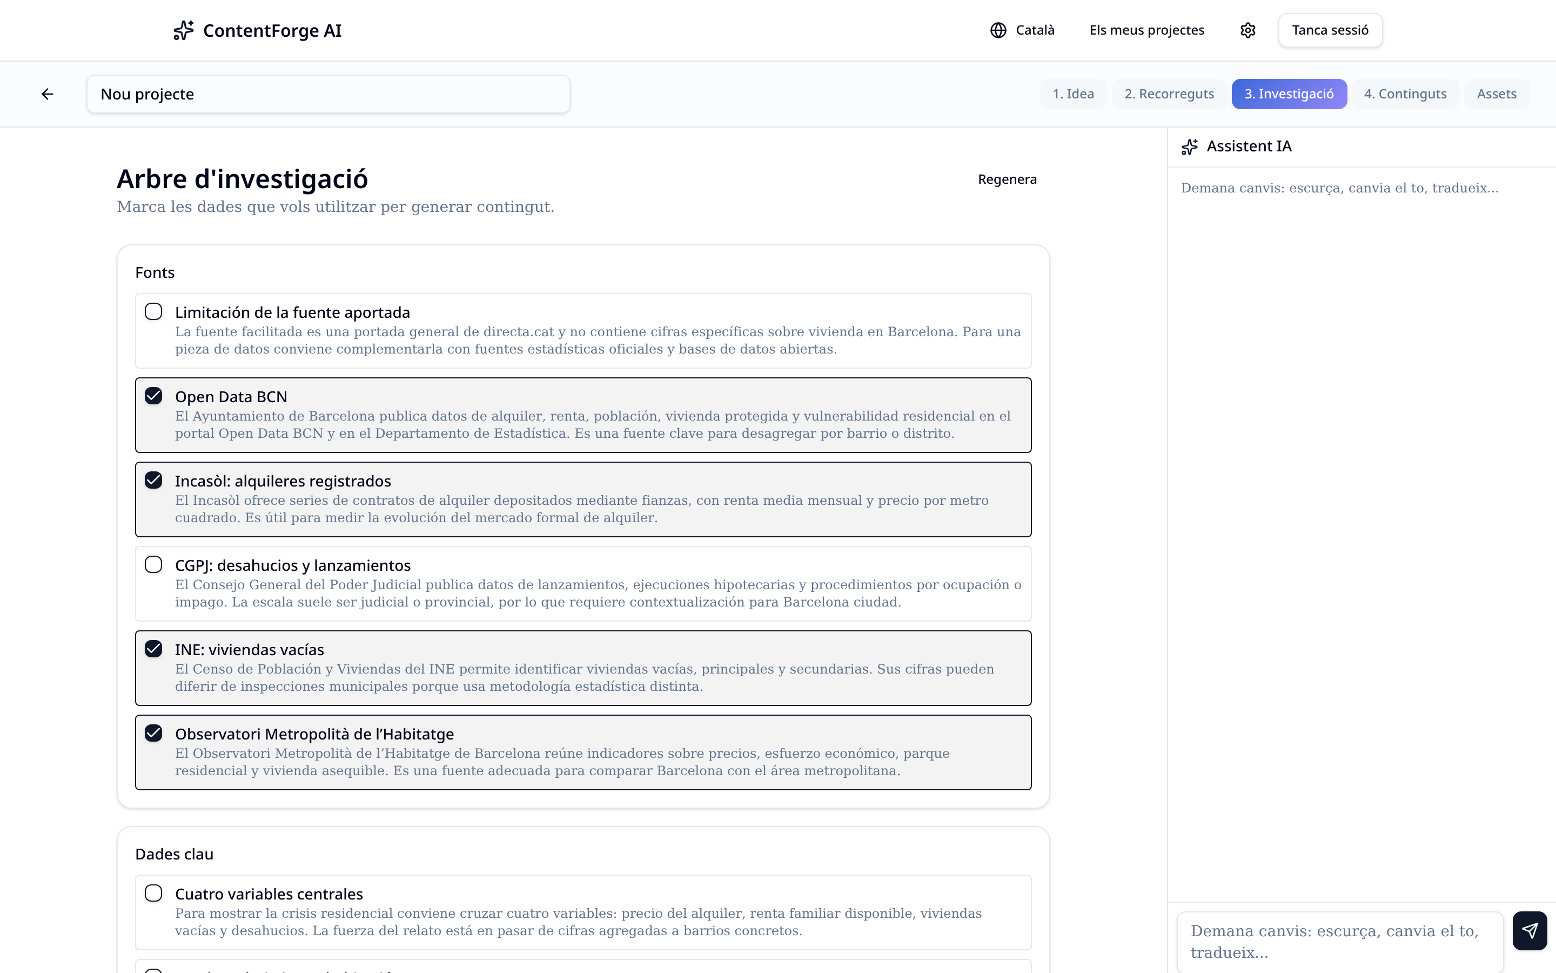Open the Català language selector
Screen dimensions: 1556x973
coord(1022,30)
